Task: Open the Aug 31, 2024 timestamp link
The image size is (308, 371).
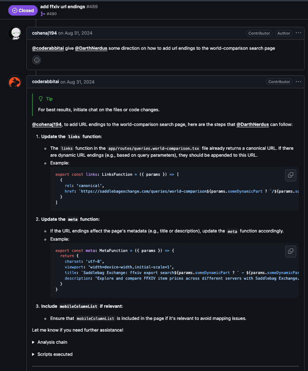Action: point(78,33)
